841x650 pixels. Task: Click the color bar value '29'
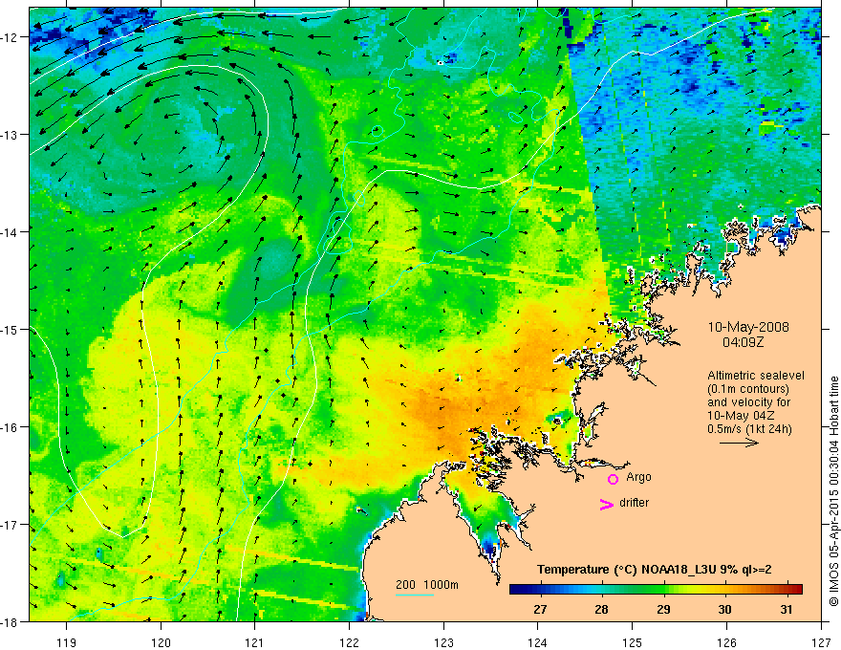point(663,609)
